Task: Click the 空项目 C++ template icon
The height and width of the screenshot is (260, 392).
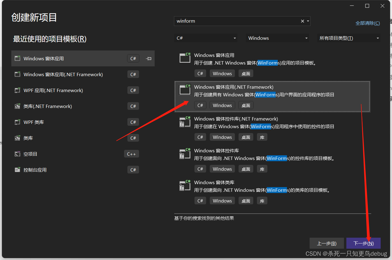Action: 17,154
